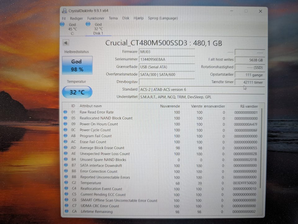Screen dimensions: 298x224
Task: Click the status dot for Reported Uncorrectable Errors
Action: pos(66,177)
